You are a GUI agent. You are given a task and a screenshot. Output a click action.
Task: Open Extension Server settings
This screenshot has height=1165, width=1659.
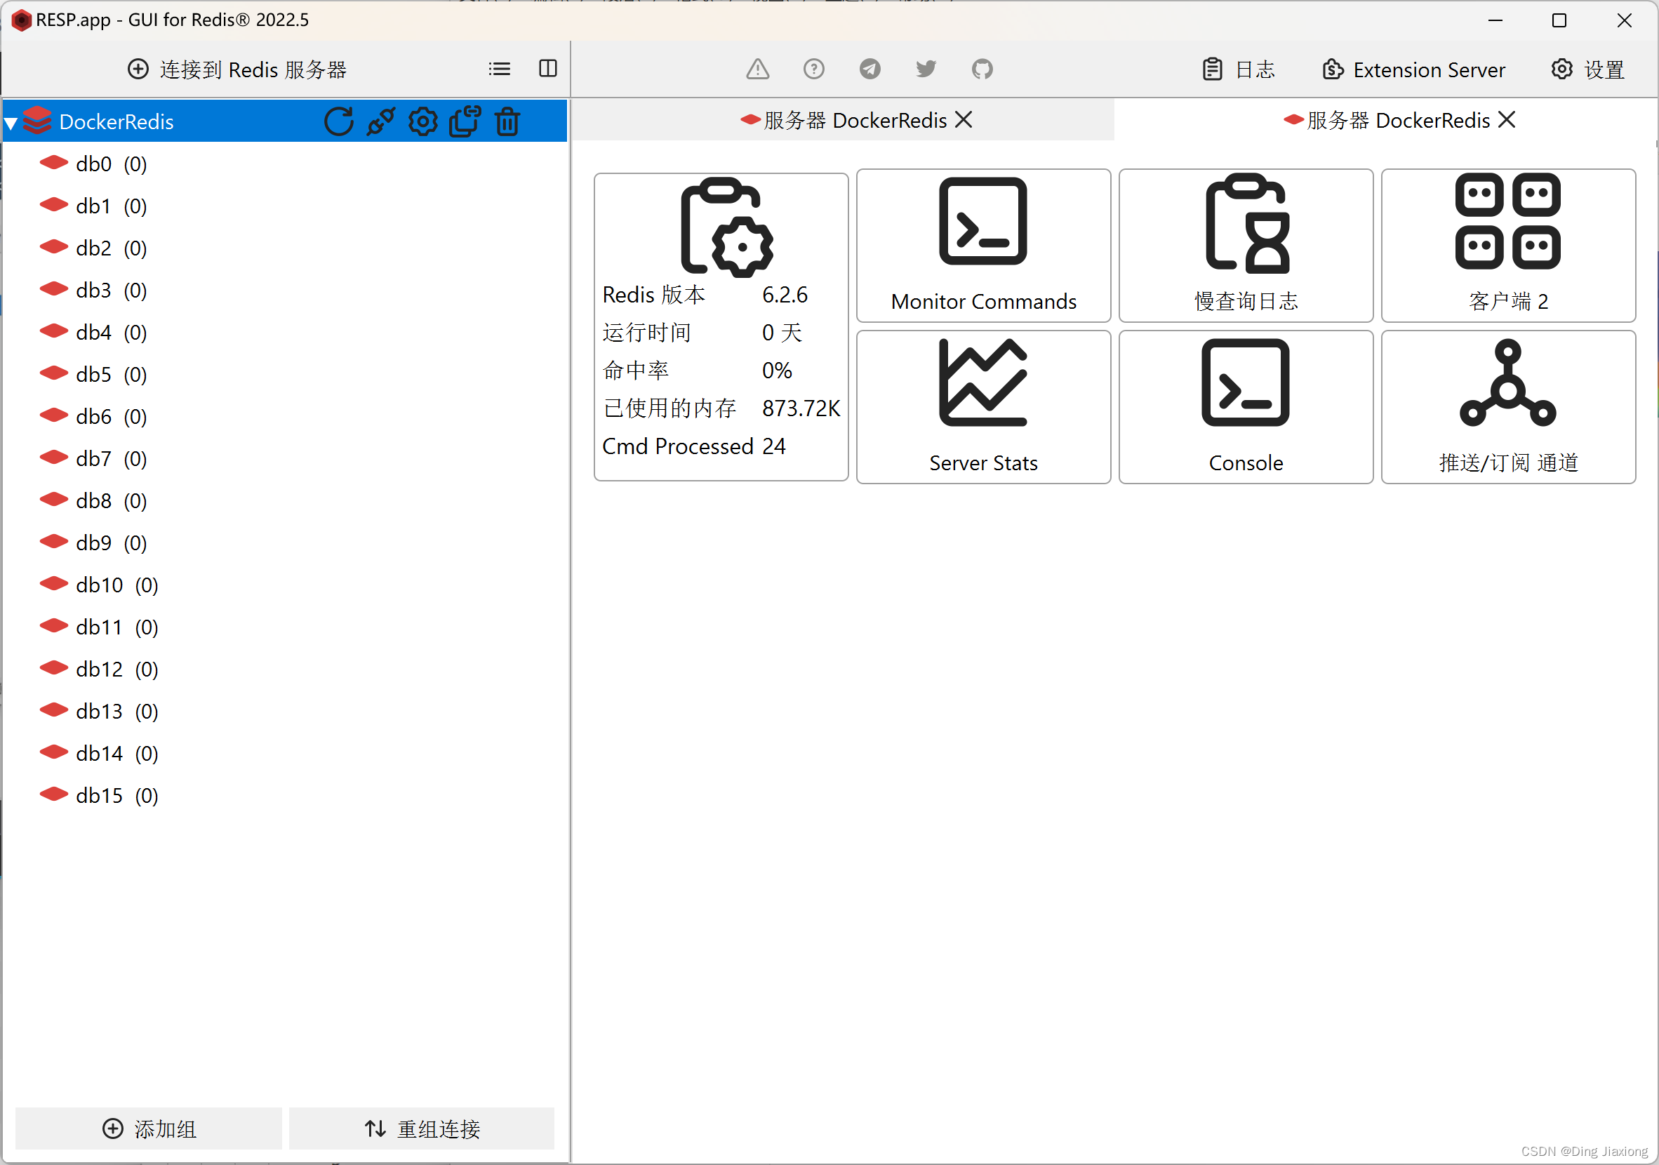[x=1413, y=69]
